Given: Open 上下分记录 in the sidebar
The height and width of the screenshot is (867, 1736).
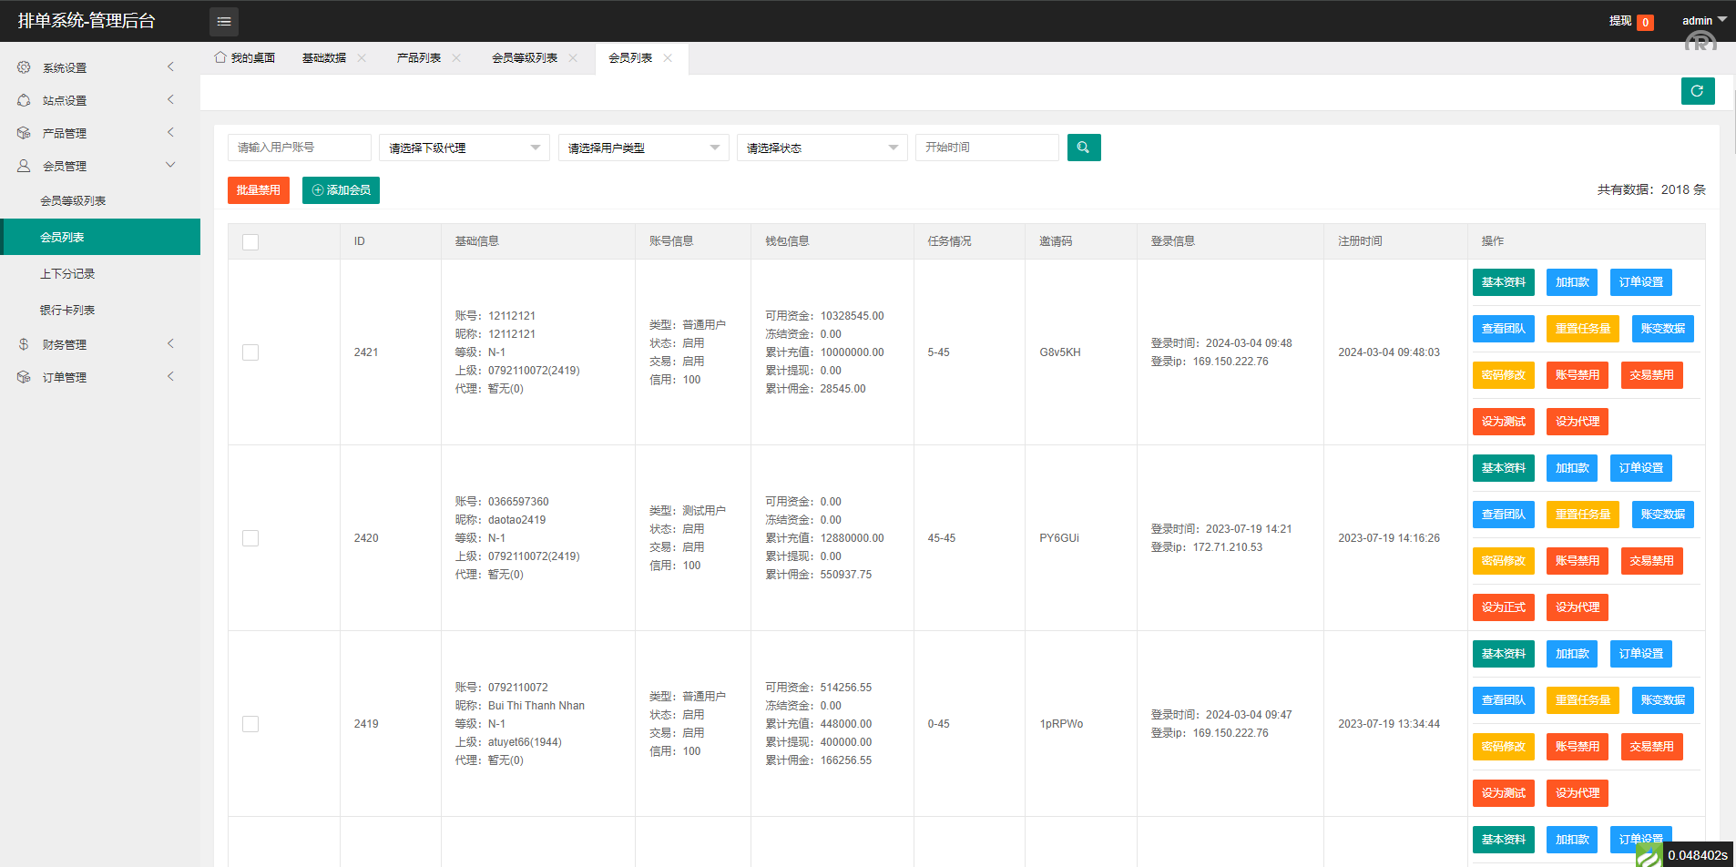Looking at the screenshot, I should point(67,274).
